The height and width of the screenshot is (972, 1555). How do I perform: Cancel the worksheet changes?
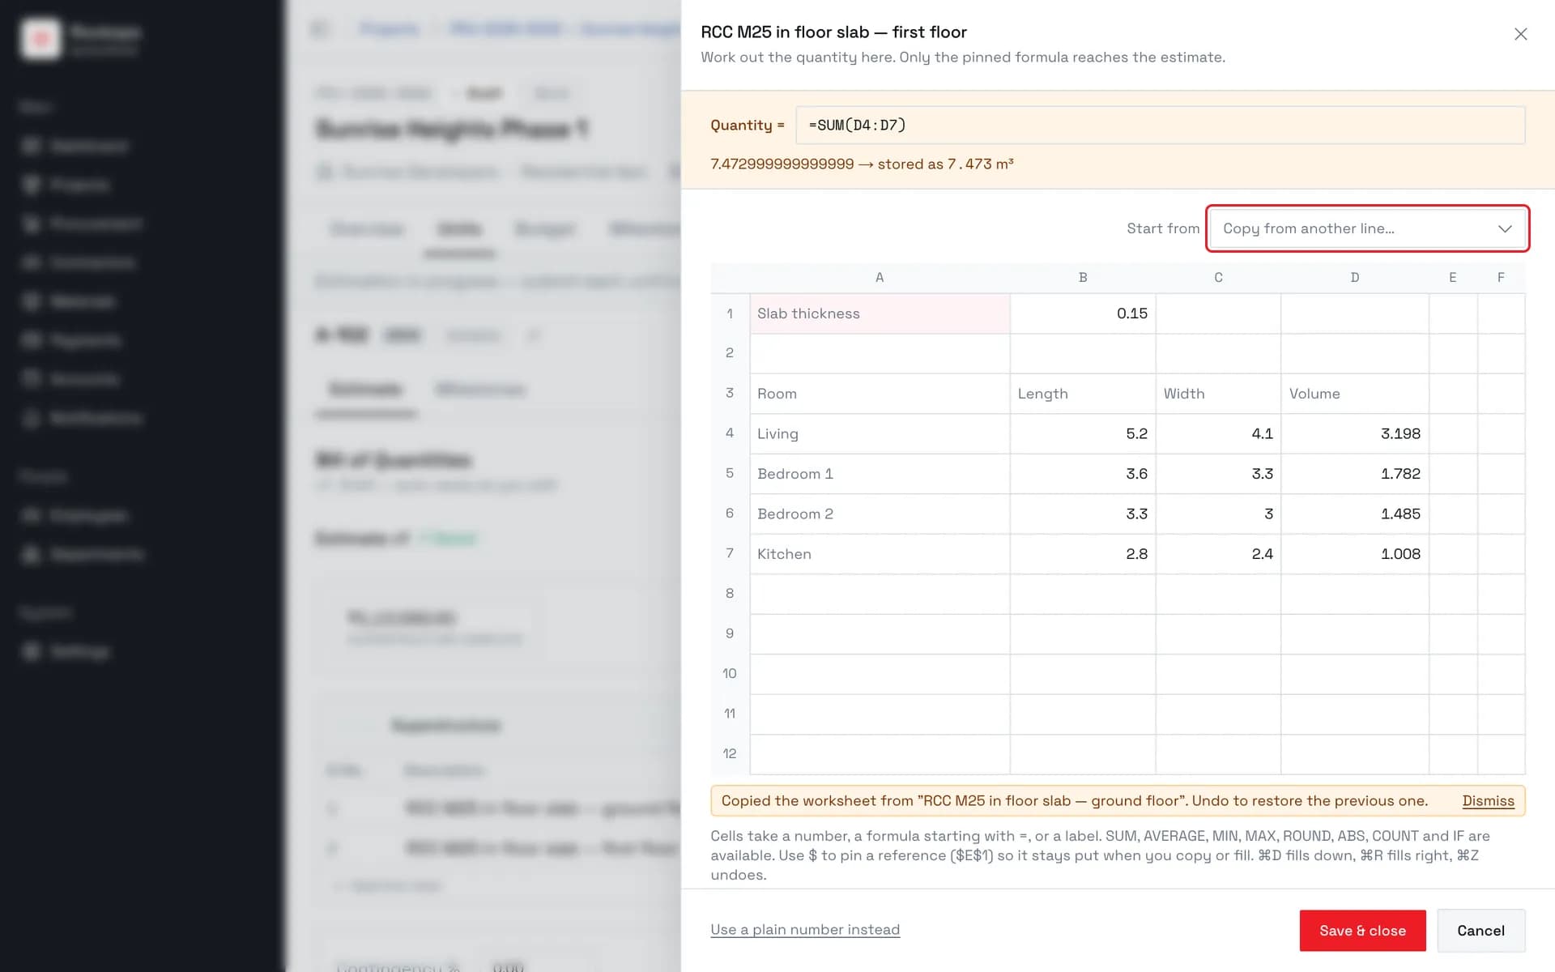(1480, 931)
